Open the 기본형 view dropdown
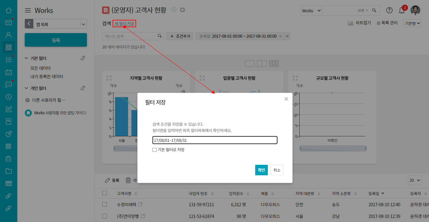This screenshot has width=429, height=222. [412, 23]
